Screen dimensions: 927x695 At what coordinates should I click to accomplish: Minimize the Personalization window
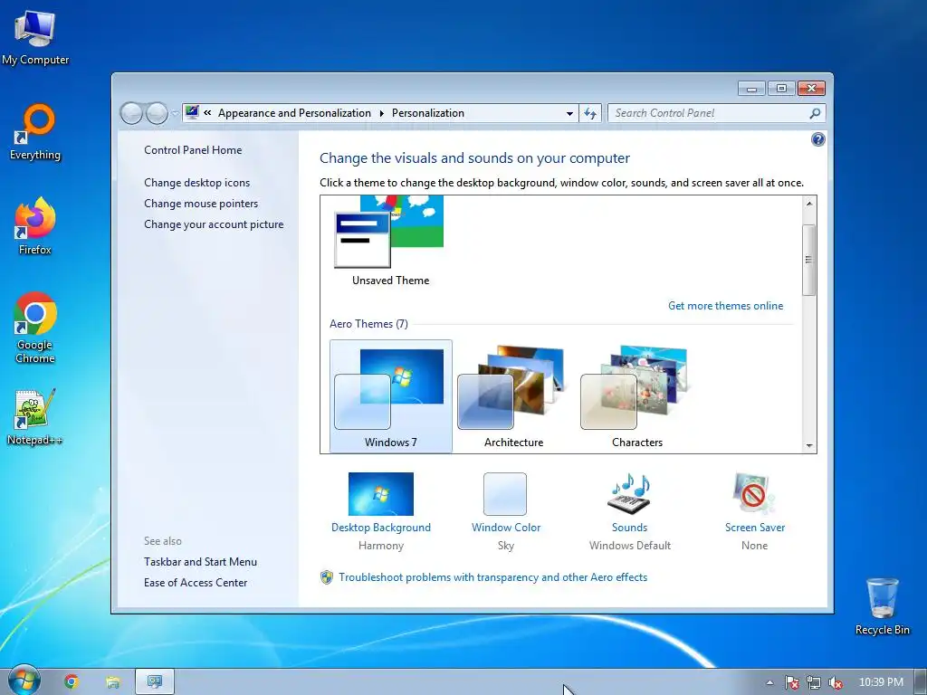[x=751, y=89]
